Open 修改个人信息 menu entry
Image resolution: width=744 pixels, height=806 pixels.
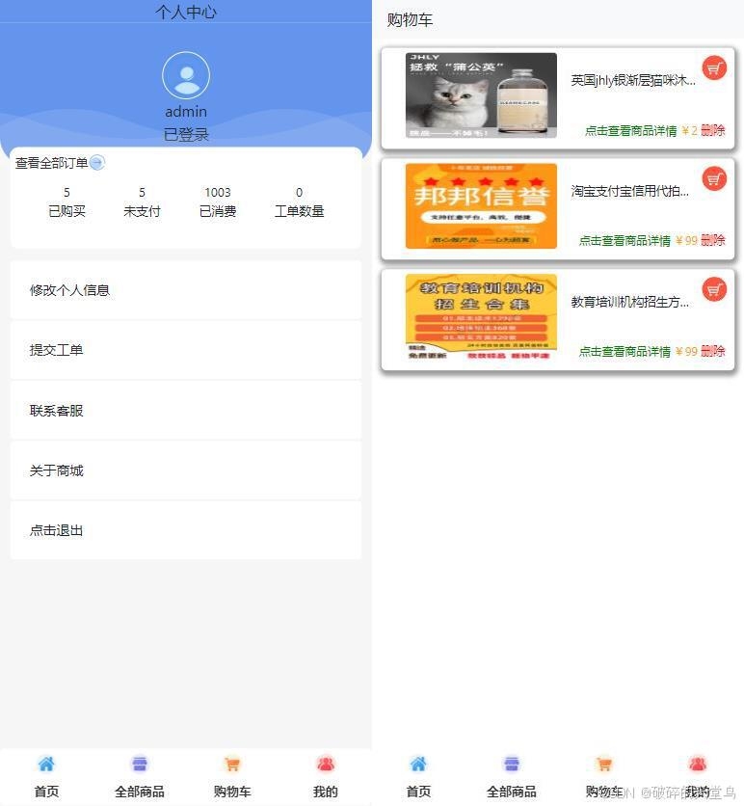coord(186,290)
